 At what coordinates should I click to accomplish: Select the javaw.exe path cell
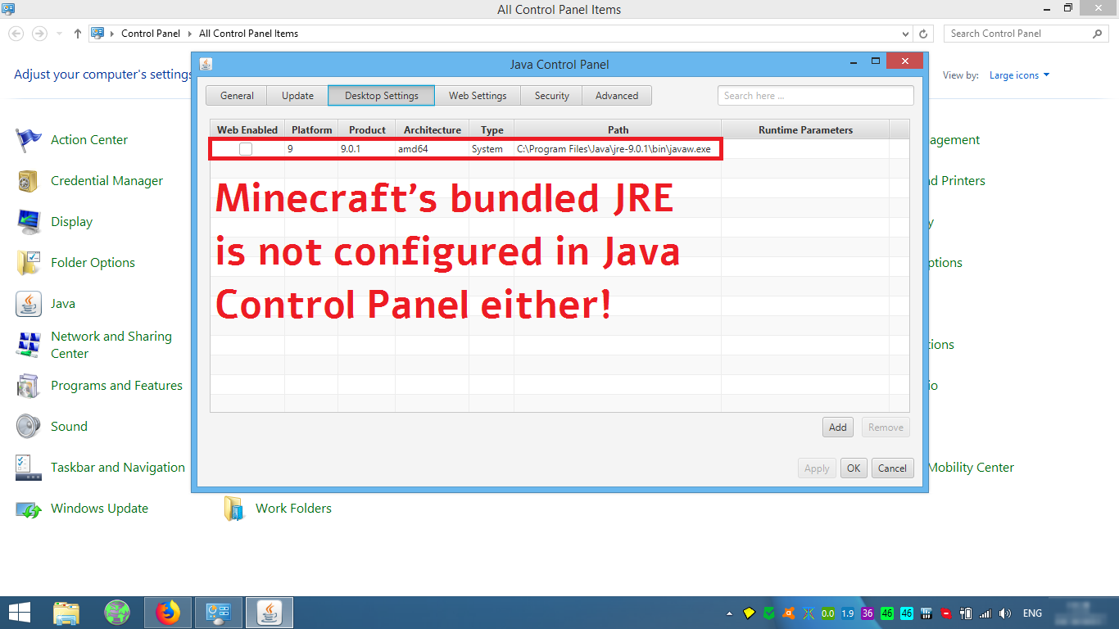618,149
